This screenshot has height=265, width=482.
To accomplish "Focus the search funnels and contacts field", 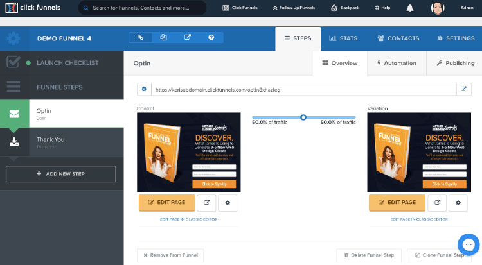I will click(x=142, y=8).
